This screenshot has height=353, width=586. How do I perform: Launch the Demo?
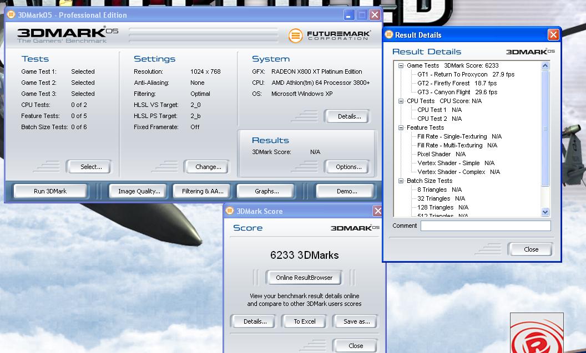pos(346,191)
